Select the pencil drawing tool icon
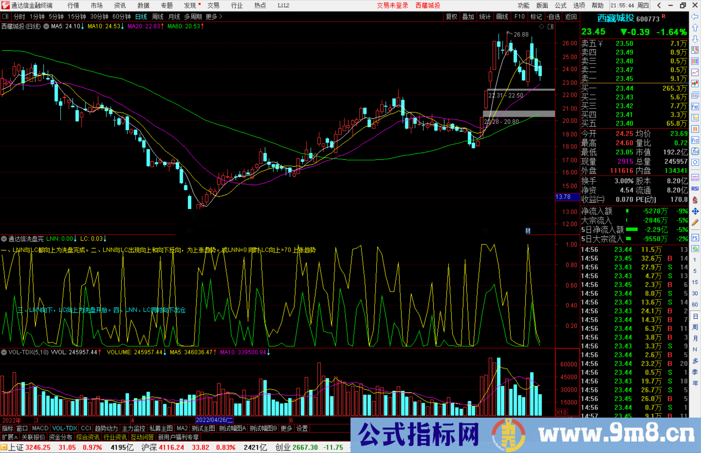This screenshot has height=453, width=701. [x=695, y=222]
